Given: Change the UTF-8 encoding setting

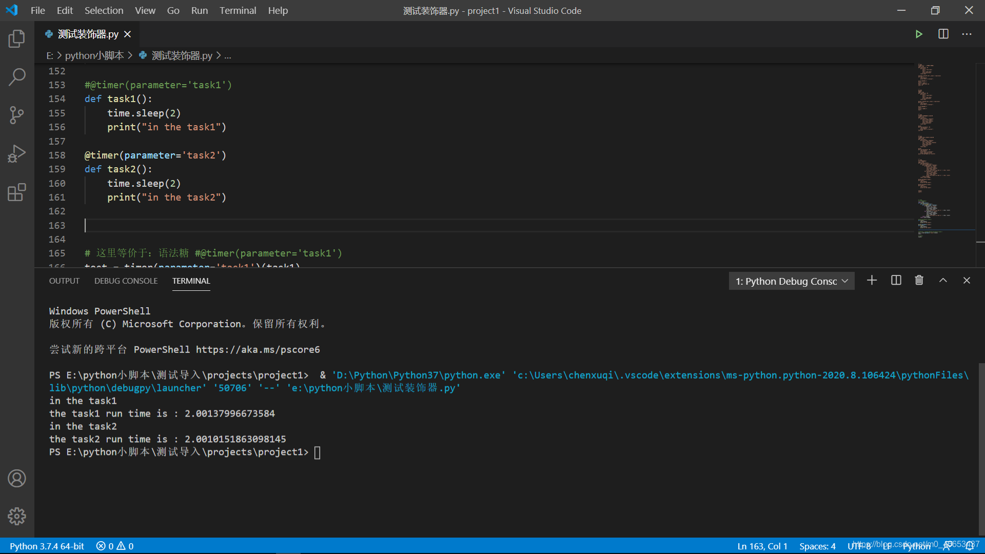Looking at the screenshot, I should tap(859, 546).
